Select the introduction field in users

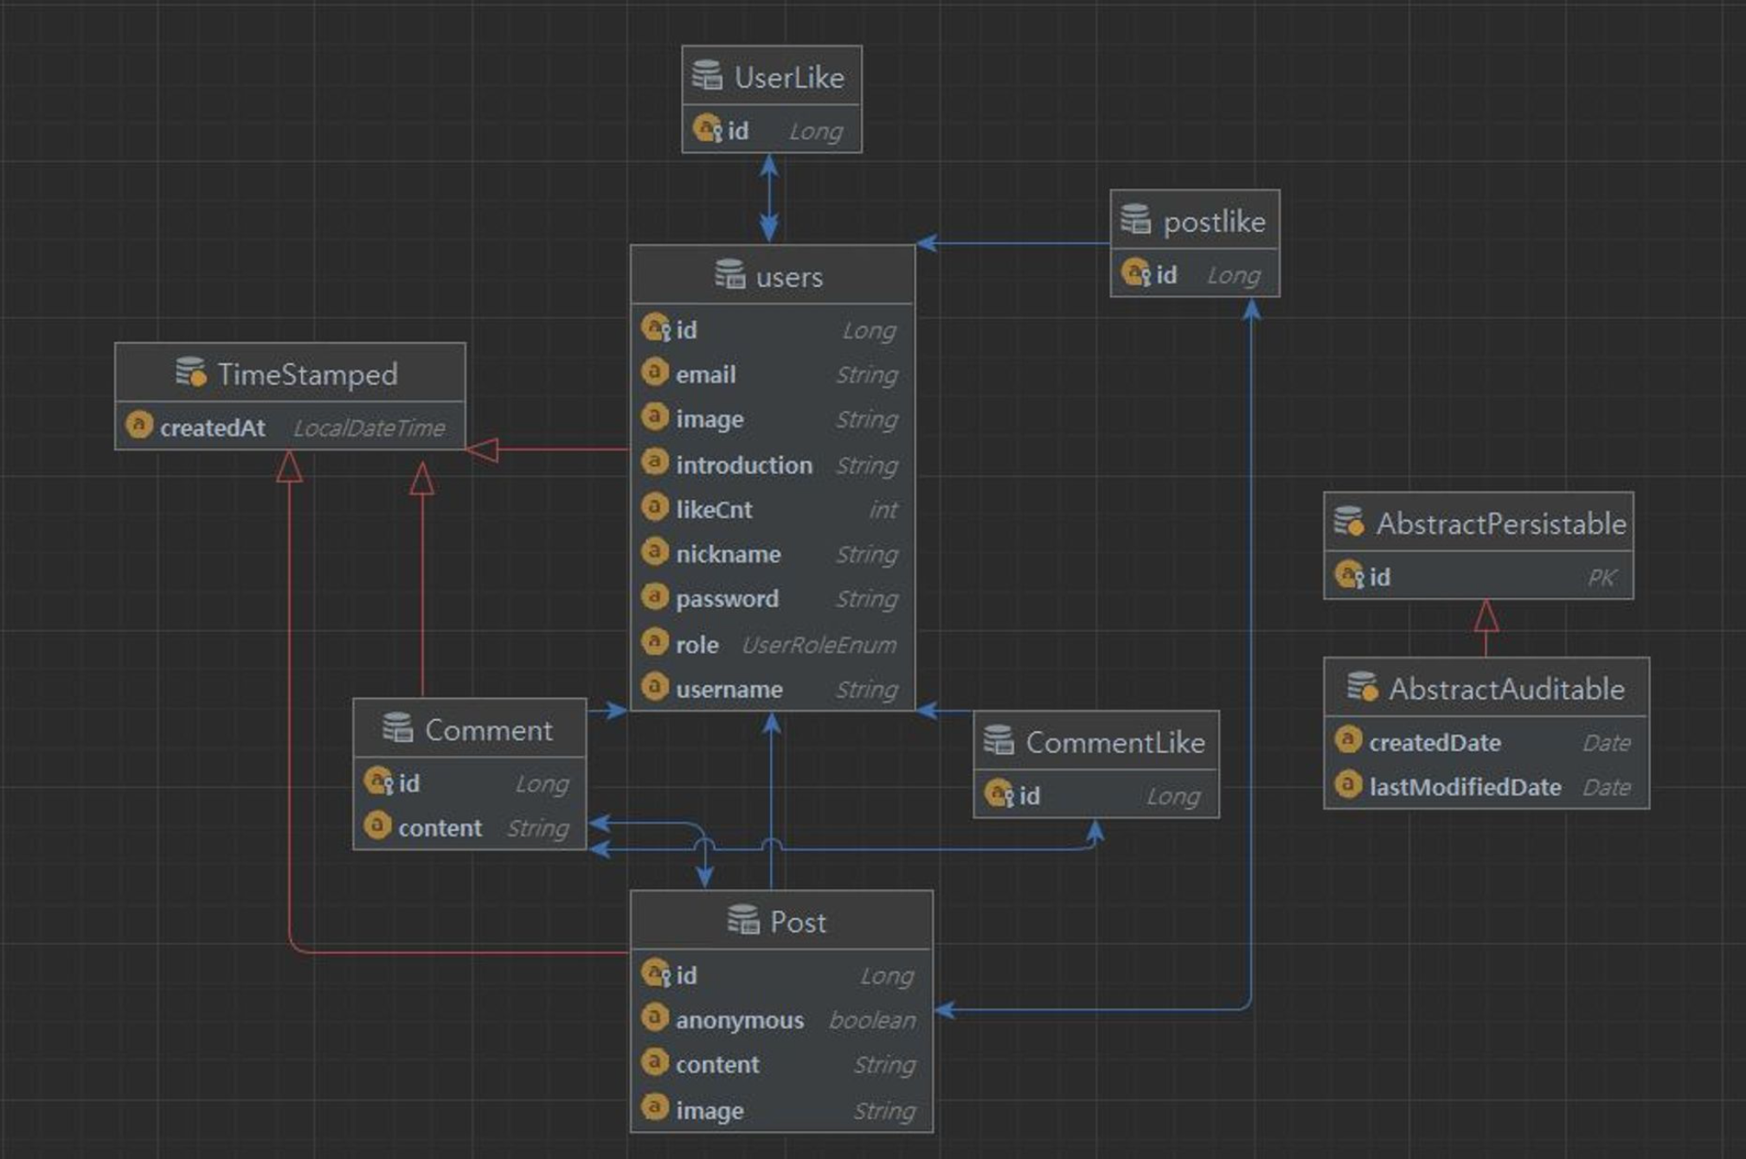743,465
